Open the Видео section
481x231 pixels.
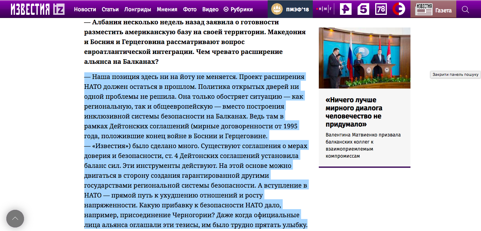pyautogui.click(x=211, y=10)
